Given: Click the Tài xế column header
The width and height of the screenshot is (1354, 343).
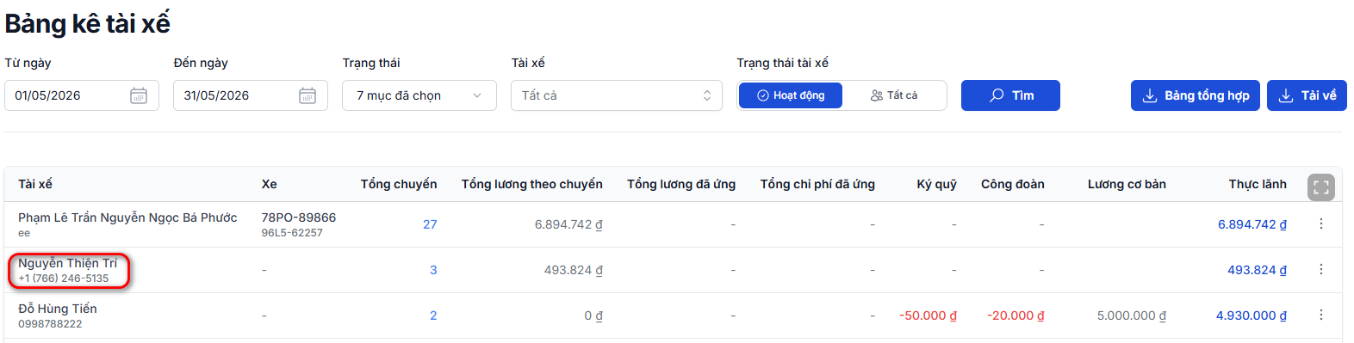Looking at the screenshot, I should (x=35, y=184).
